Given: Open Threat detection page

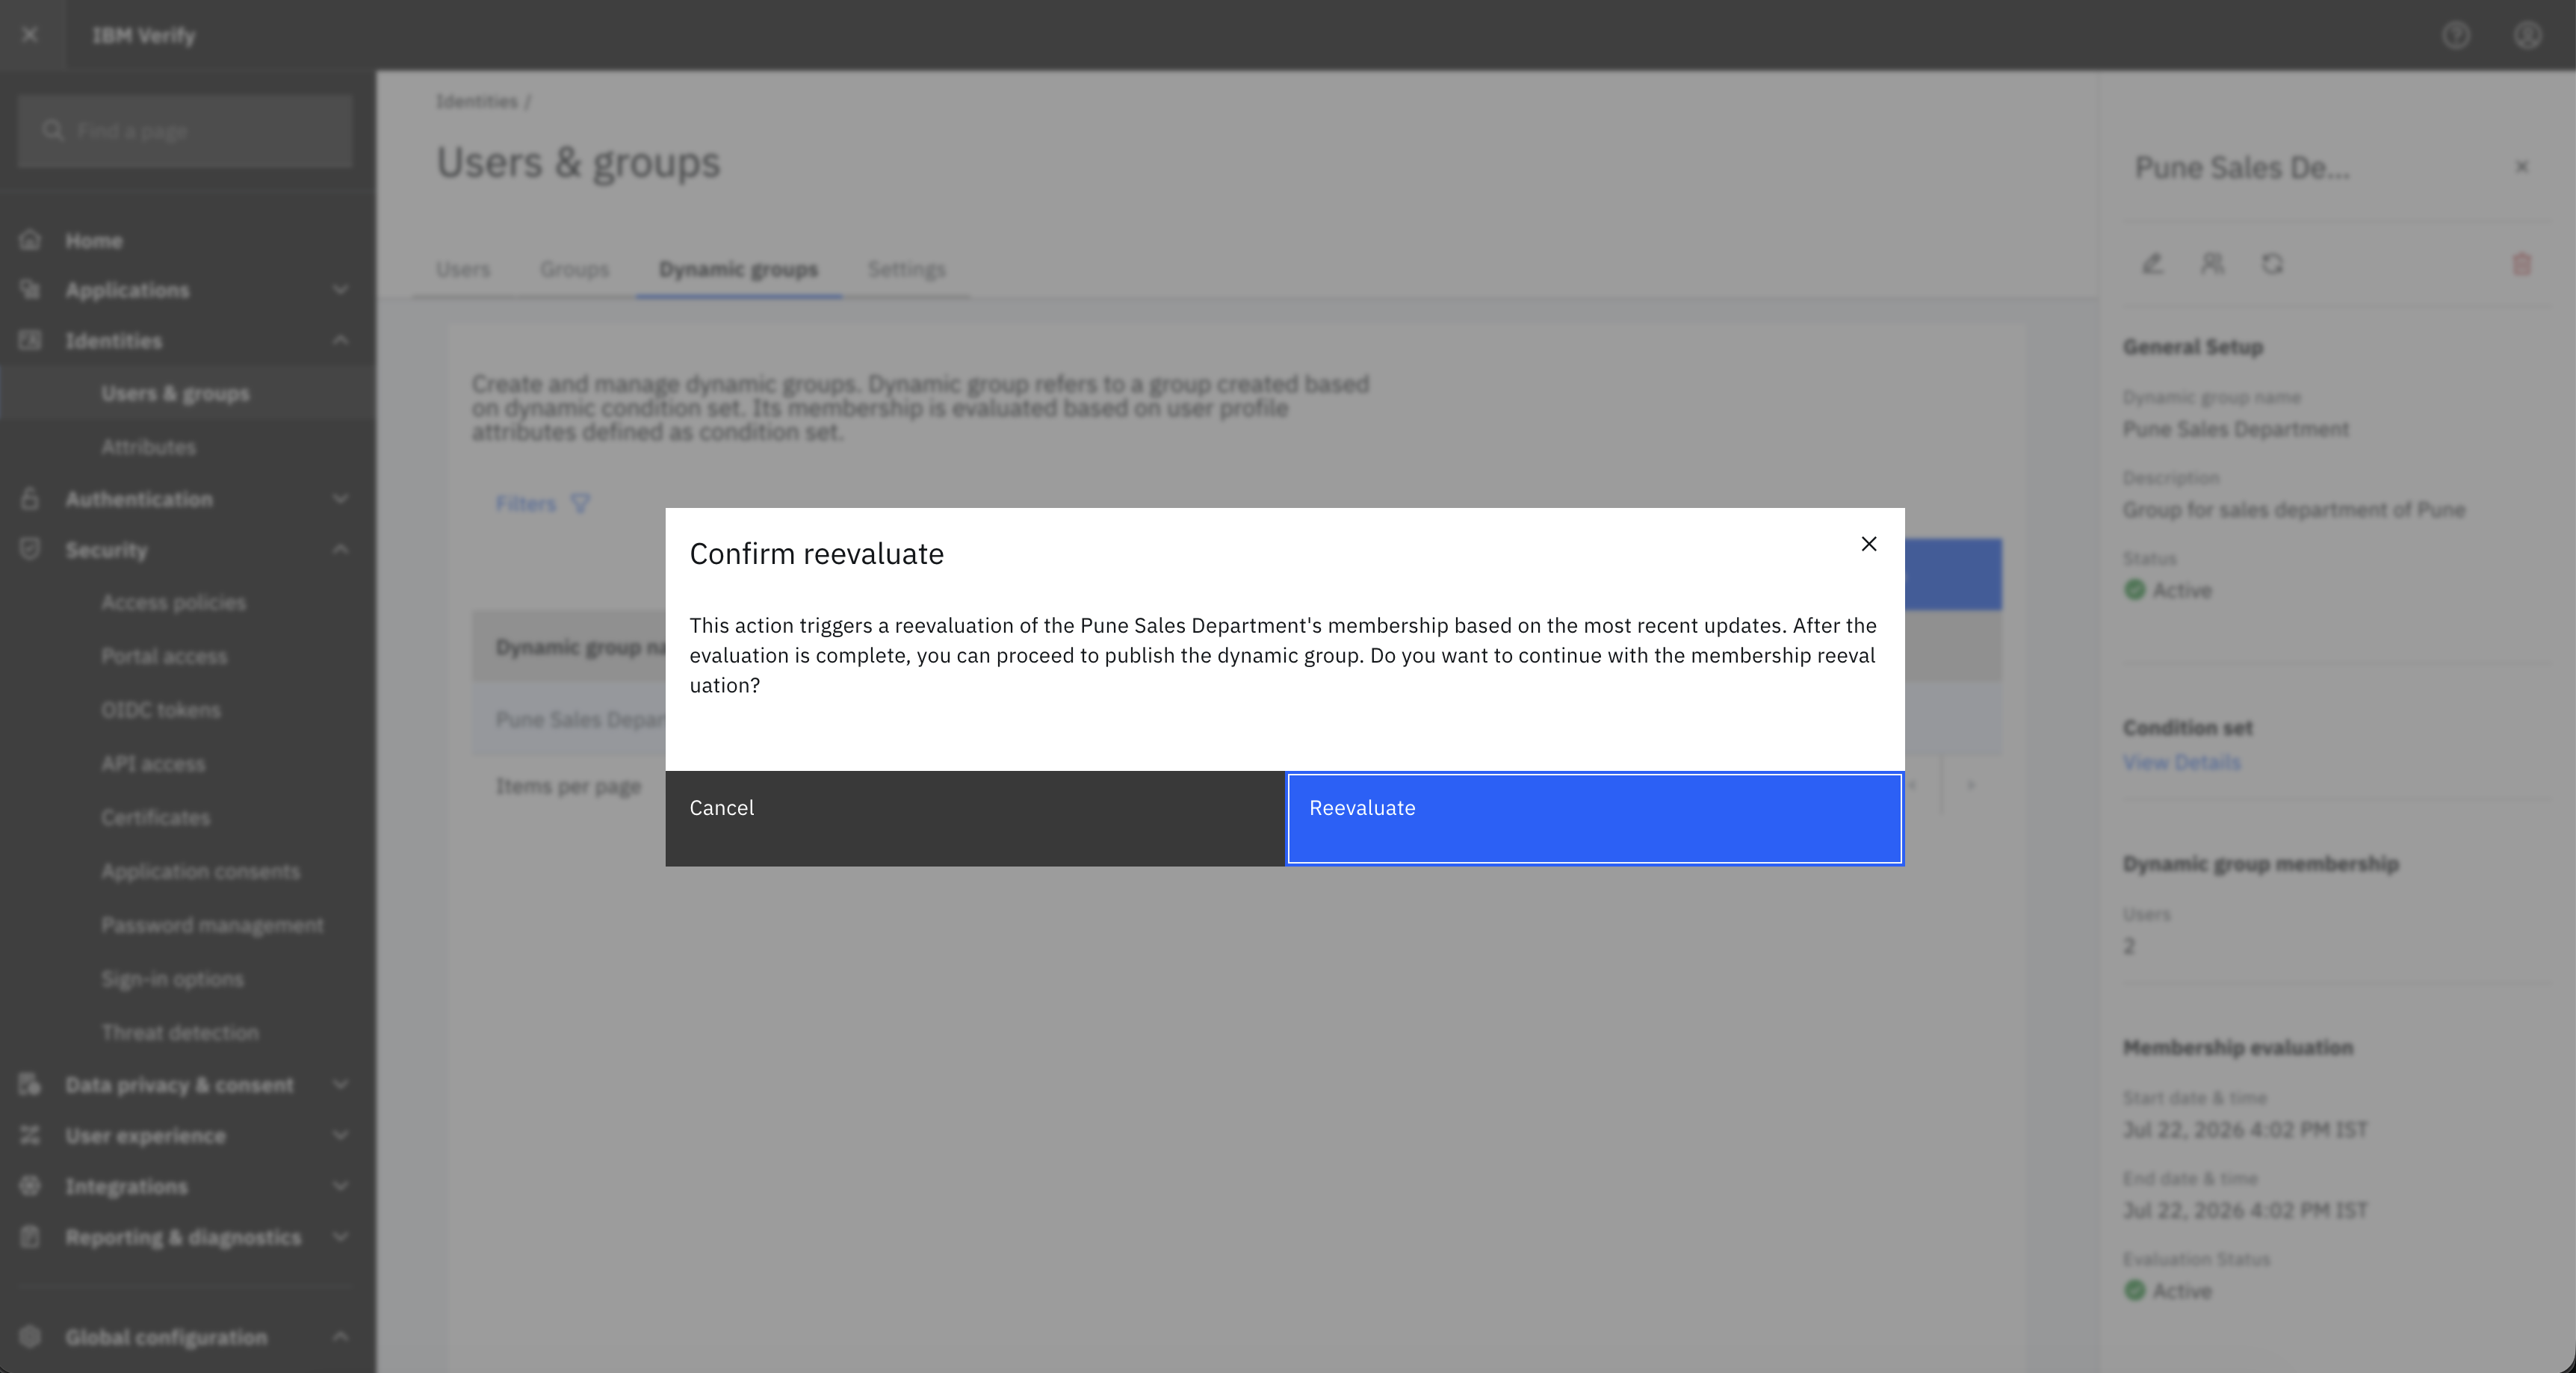Looking at the screenshot, I should (180, 1032).
